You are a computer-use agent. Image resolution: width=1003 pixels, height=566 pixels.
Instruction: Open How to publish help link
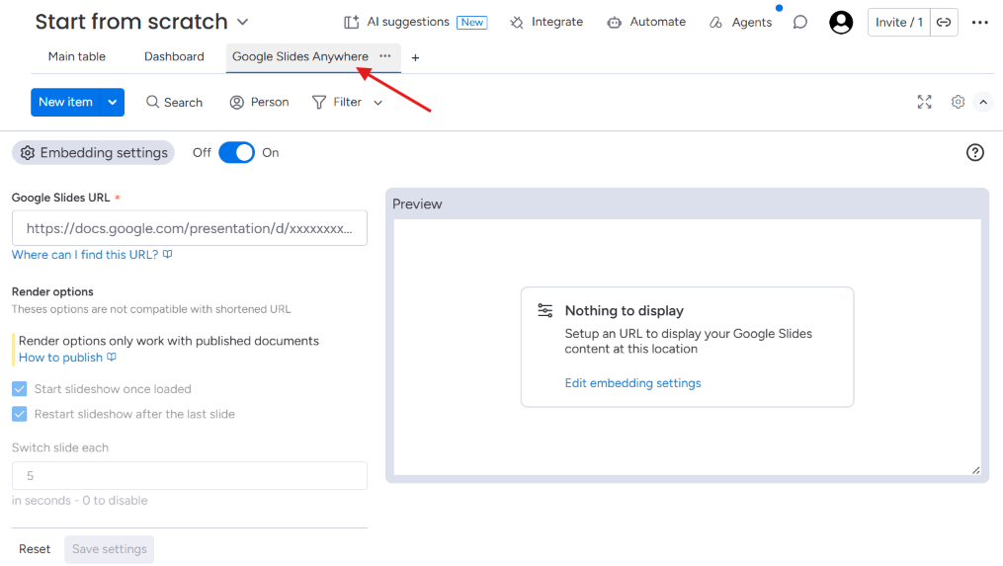pyautogui.click(x=67, y=358)
